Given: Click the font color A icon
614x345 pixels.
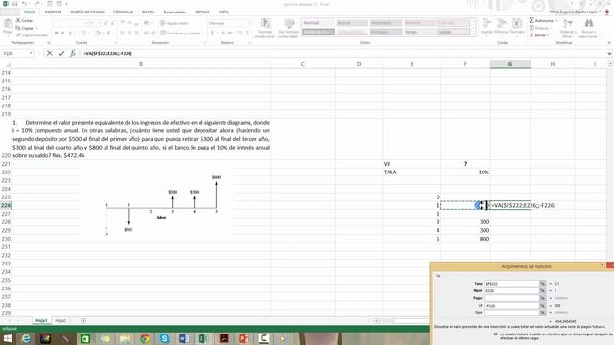Looking at the screenshot, I should tap(108, 33).
